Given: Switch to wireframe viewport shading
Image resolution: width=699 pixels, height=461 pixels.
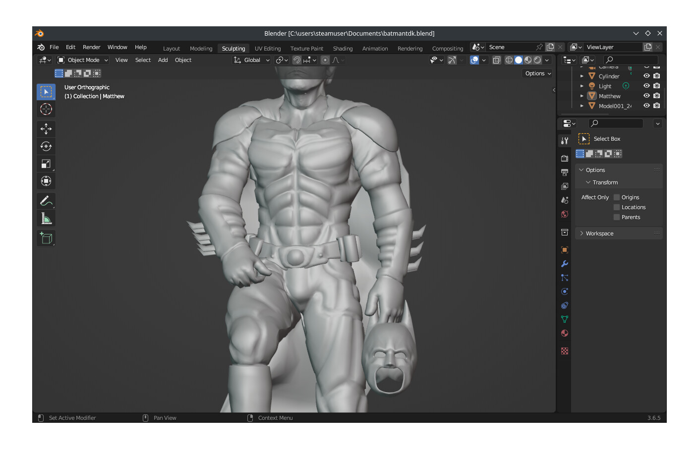Looking at the screenshot, I should pos(509,60).
